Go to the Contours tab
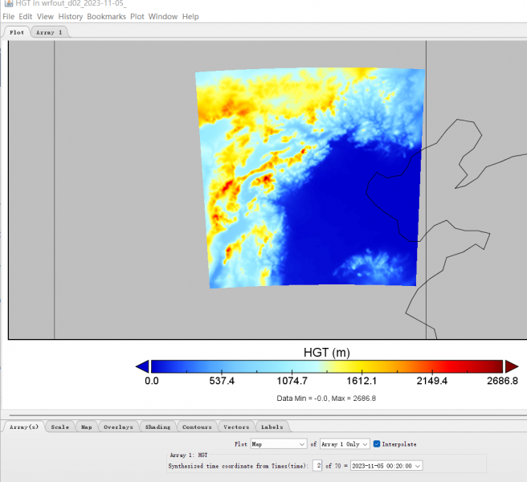 point(197,427)
